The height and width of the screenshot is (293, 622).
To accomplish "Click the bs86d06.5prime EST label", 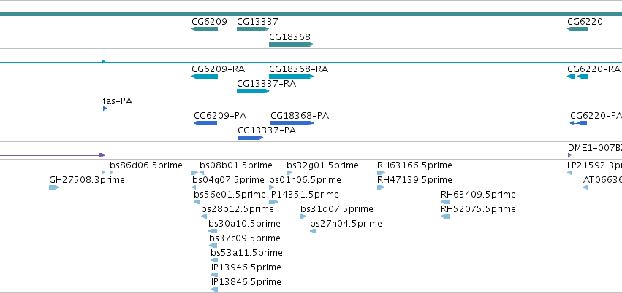I will coord(146,165).
